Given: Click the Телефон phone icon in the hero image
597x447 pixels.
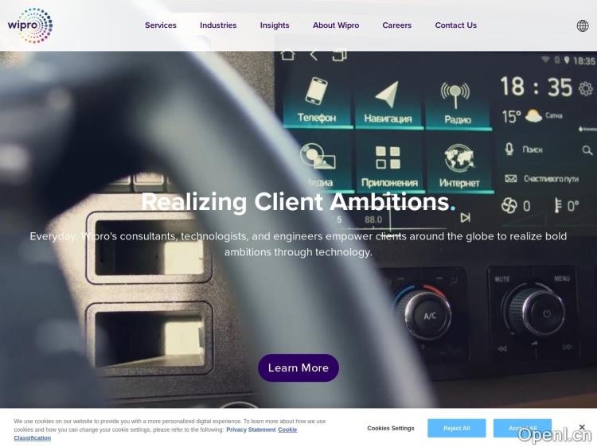Looking at the screenshot, I should [316, 91].
